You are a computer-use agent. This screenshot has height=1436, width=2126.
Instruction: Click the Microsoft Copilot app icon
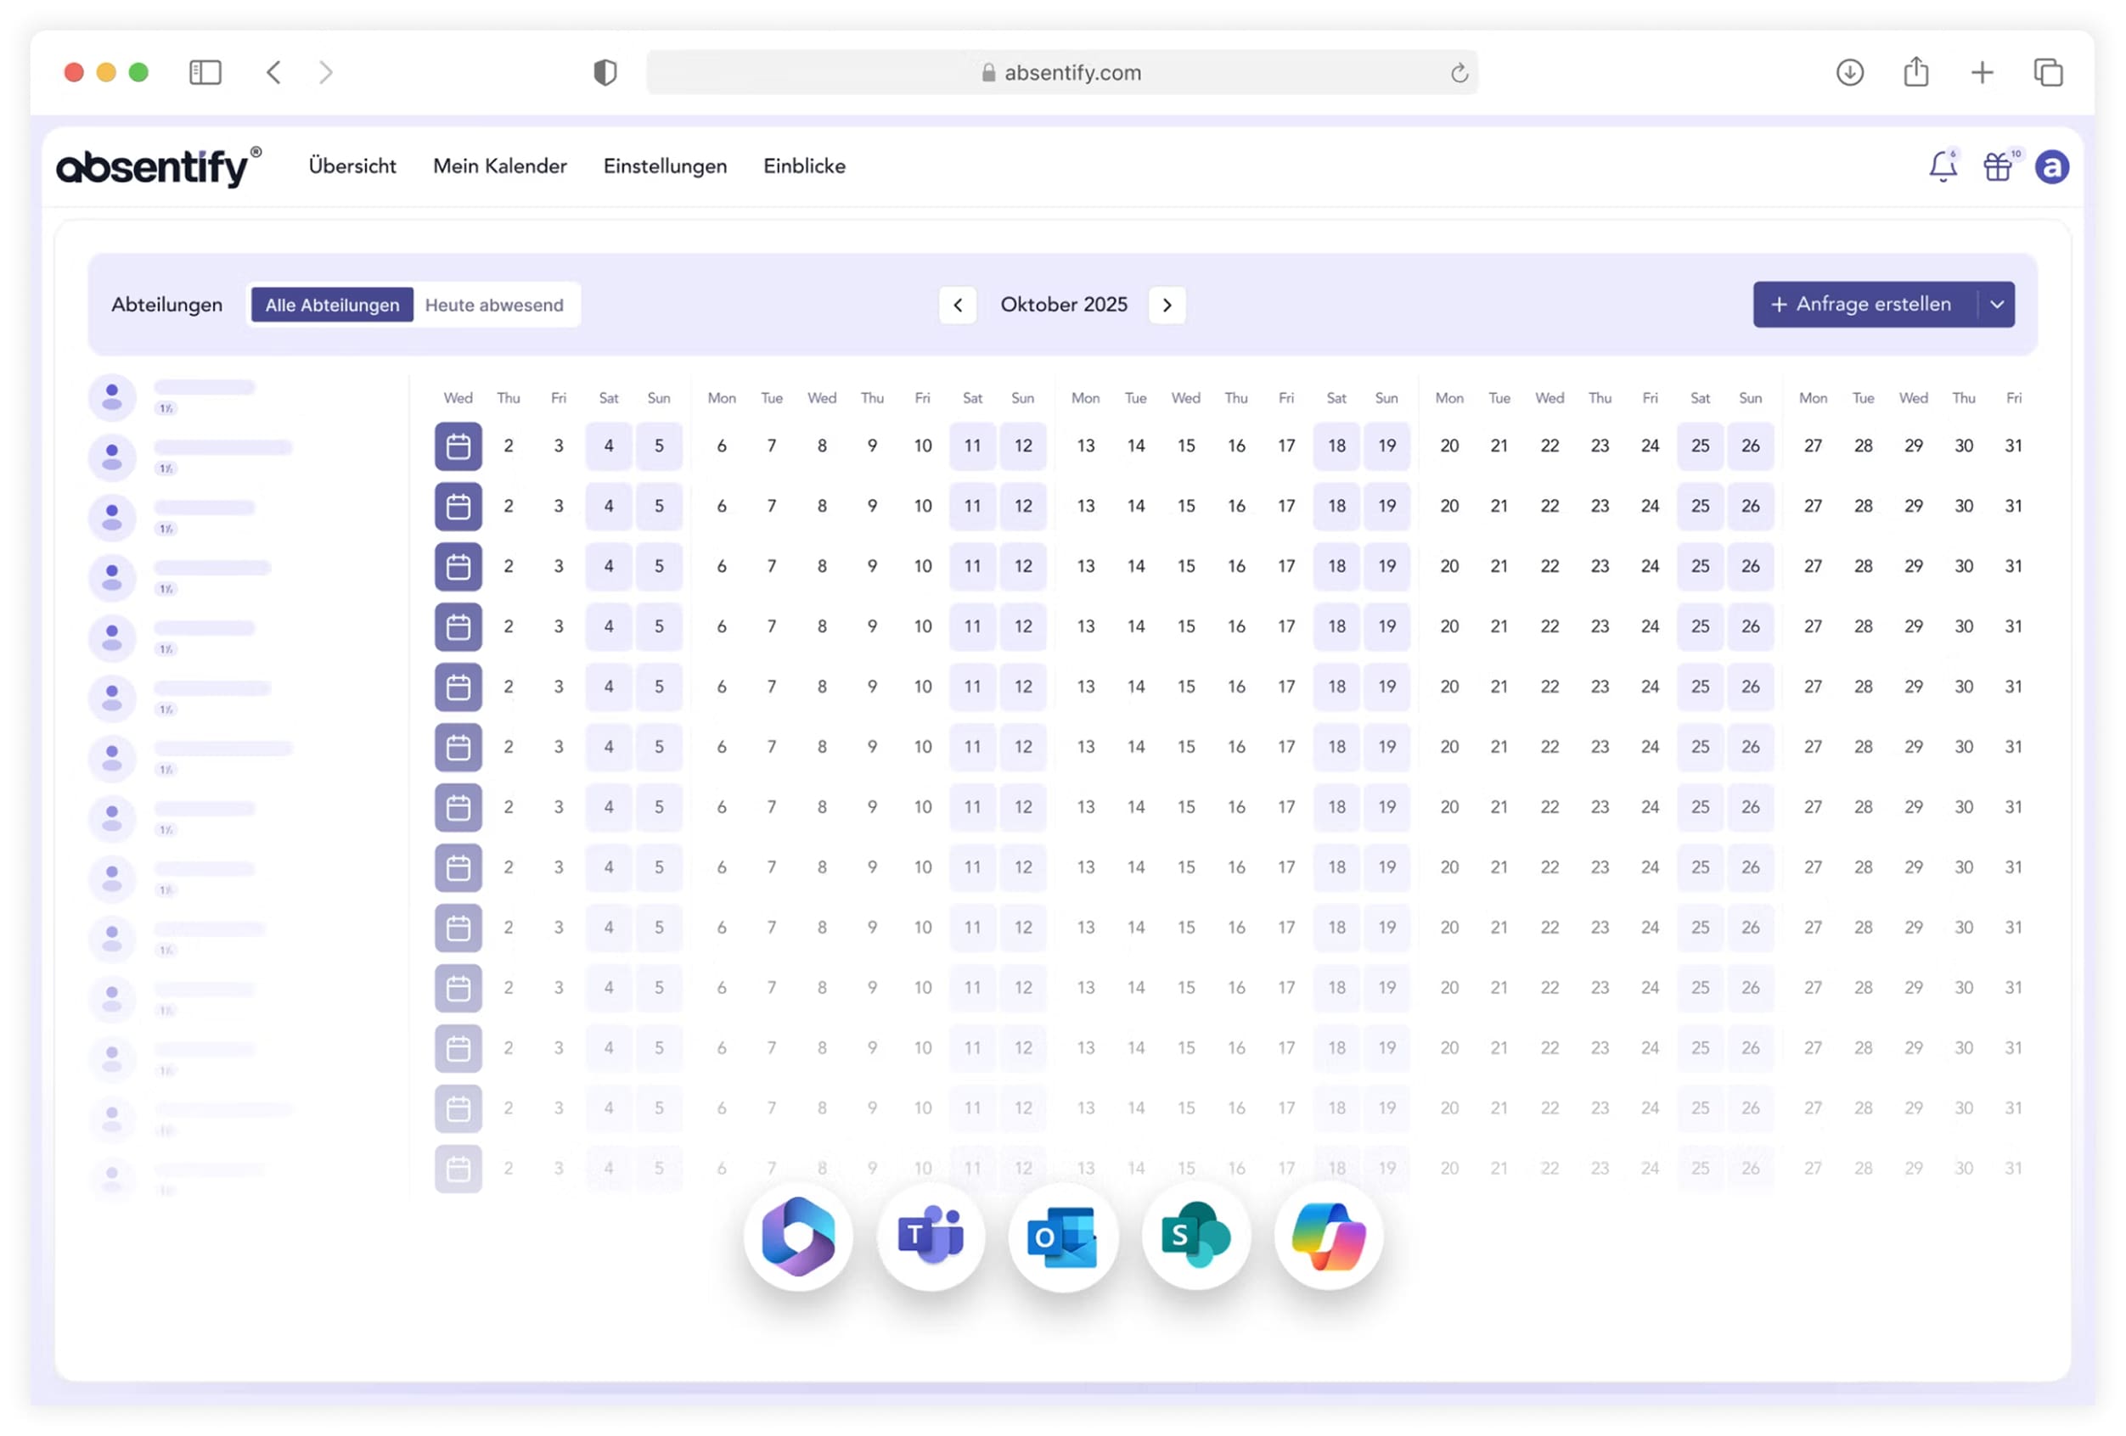[x=1328, y=1236]
